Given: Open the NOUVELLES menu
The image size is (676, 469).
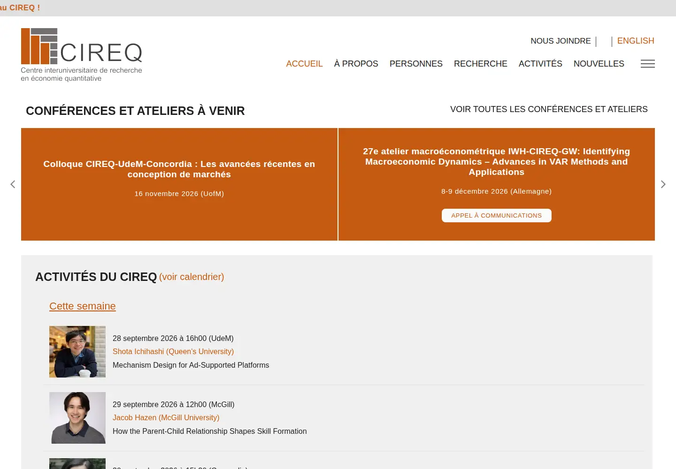Looking at the screenshot, I should tap(599, 64).
